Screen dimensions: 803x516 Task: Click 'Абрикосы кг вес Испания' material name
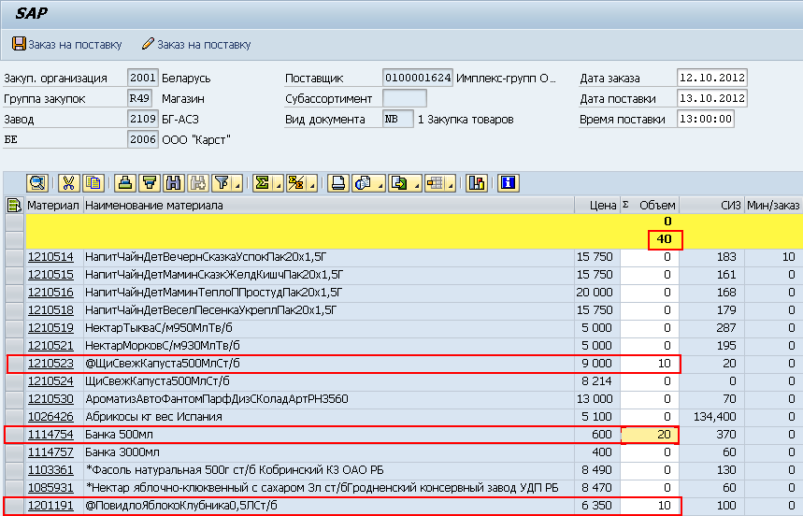click(153, 417)
